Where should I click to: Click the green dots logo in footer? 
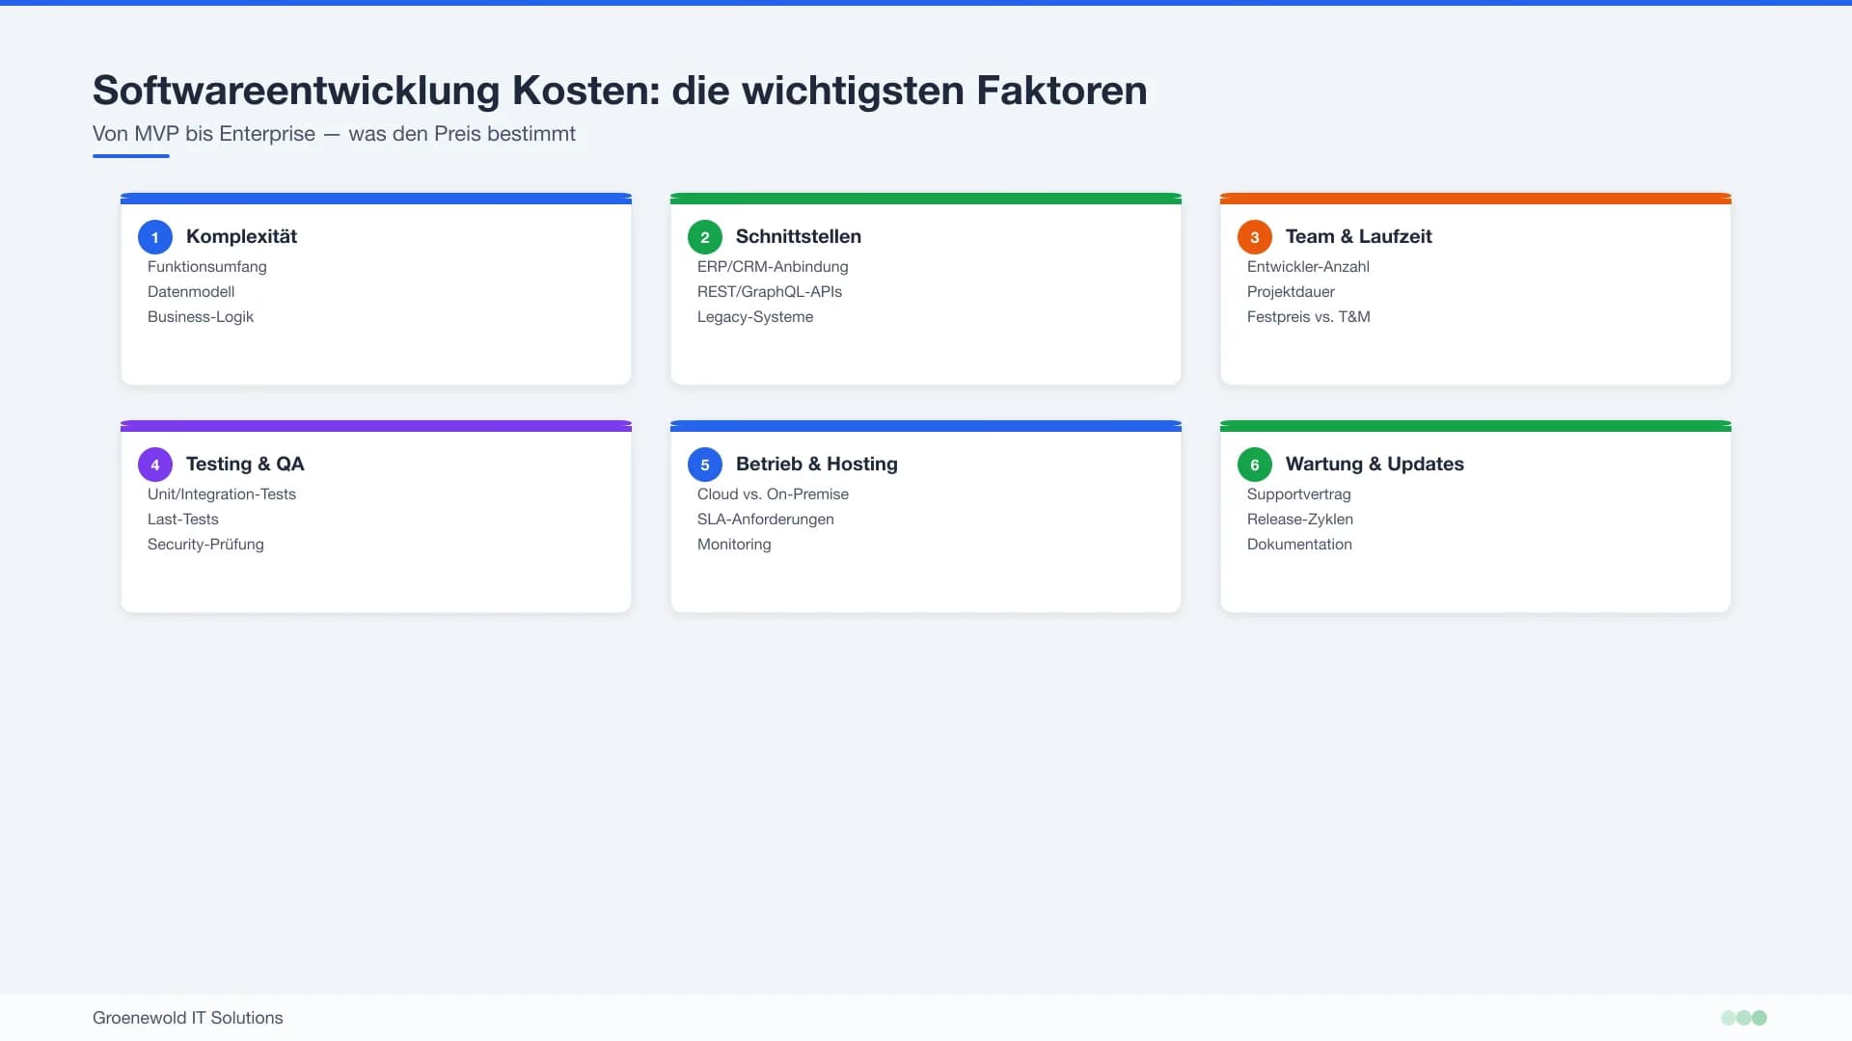click(x=1744, y=1018)
